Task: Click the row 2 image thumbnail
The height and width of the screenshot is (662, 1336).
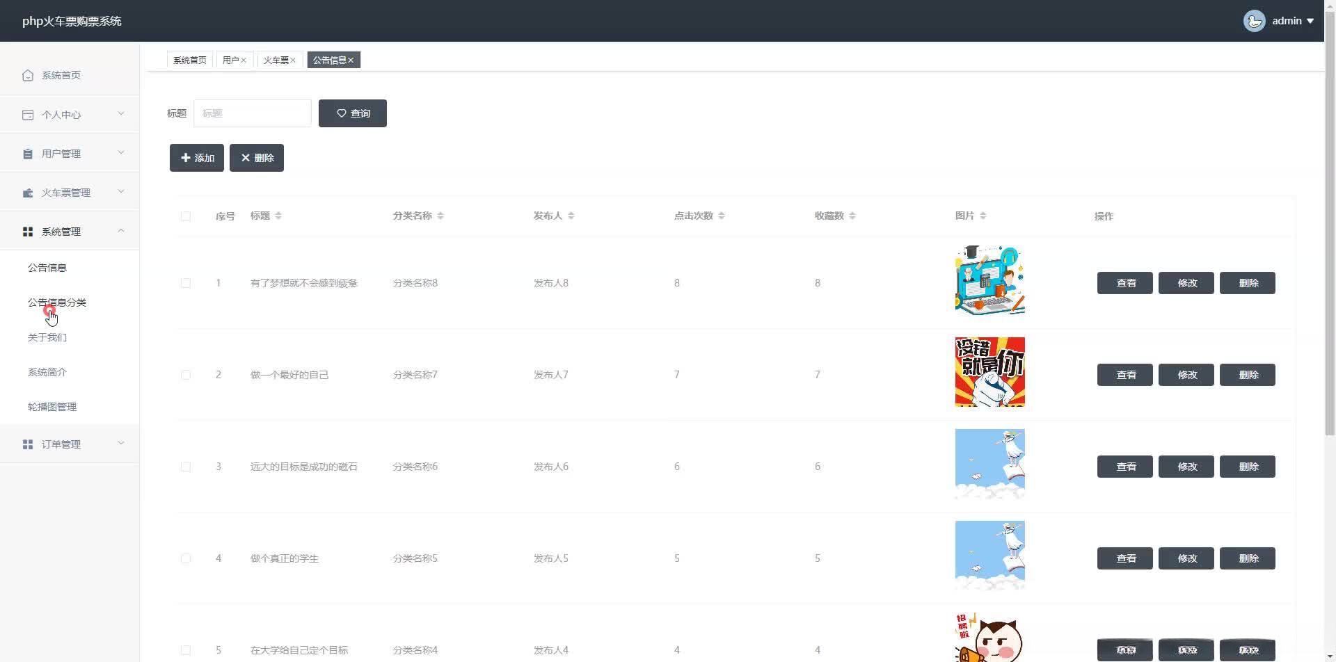Action: pos(990,372)
